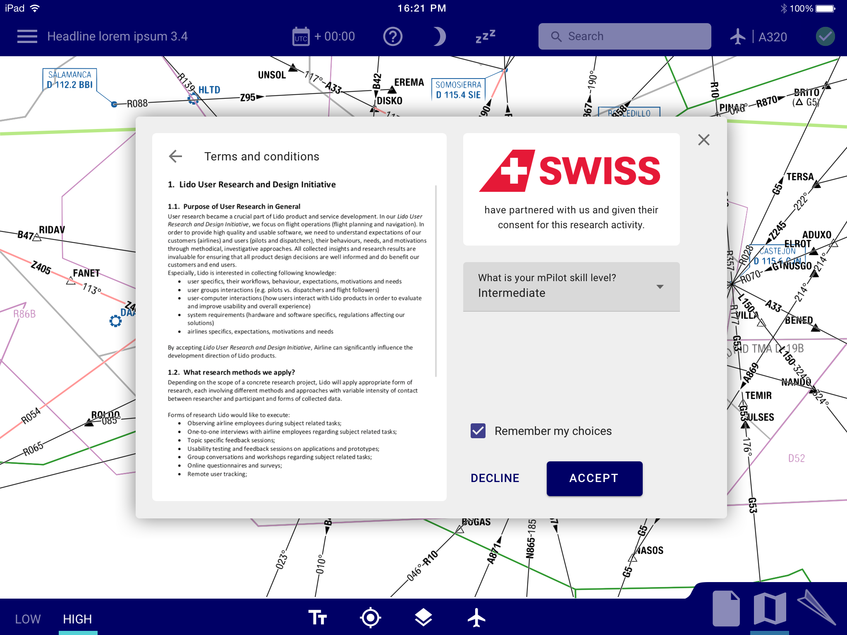Open the map layers icon
Viewport: 847px width, 635px height.
click(x=423, y=618)
